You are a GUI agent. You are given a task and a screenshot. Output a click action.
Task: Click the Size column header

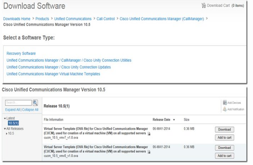tap(186, 119)
